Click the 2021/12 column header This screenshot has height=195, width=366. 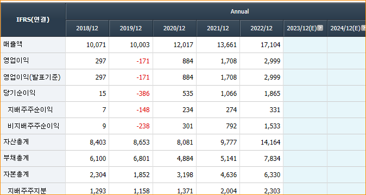pos(218,28)
